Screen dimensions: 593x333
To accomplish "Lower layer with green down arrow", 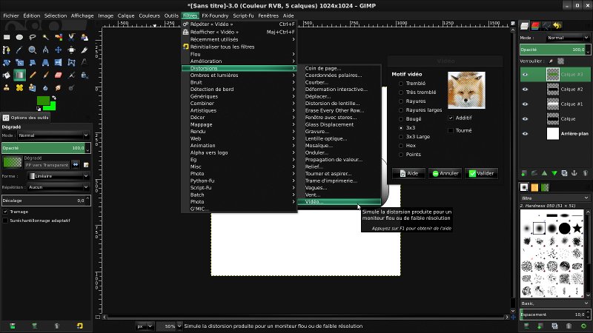I will pyautogui.click(x=554, y=173).
